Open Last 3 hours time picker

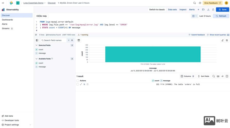coord(205,16)
